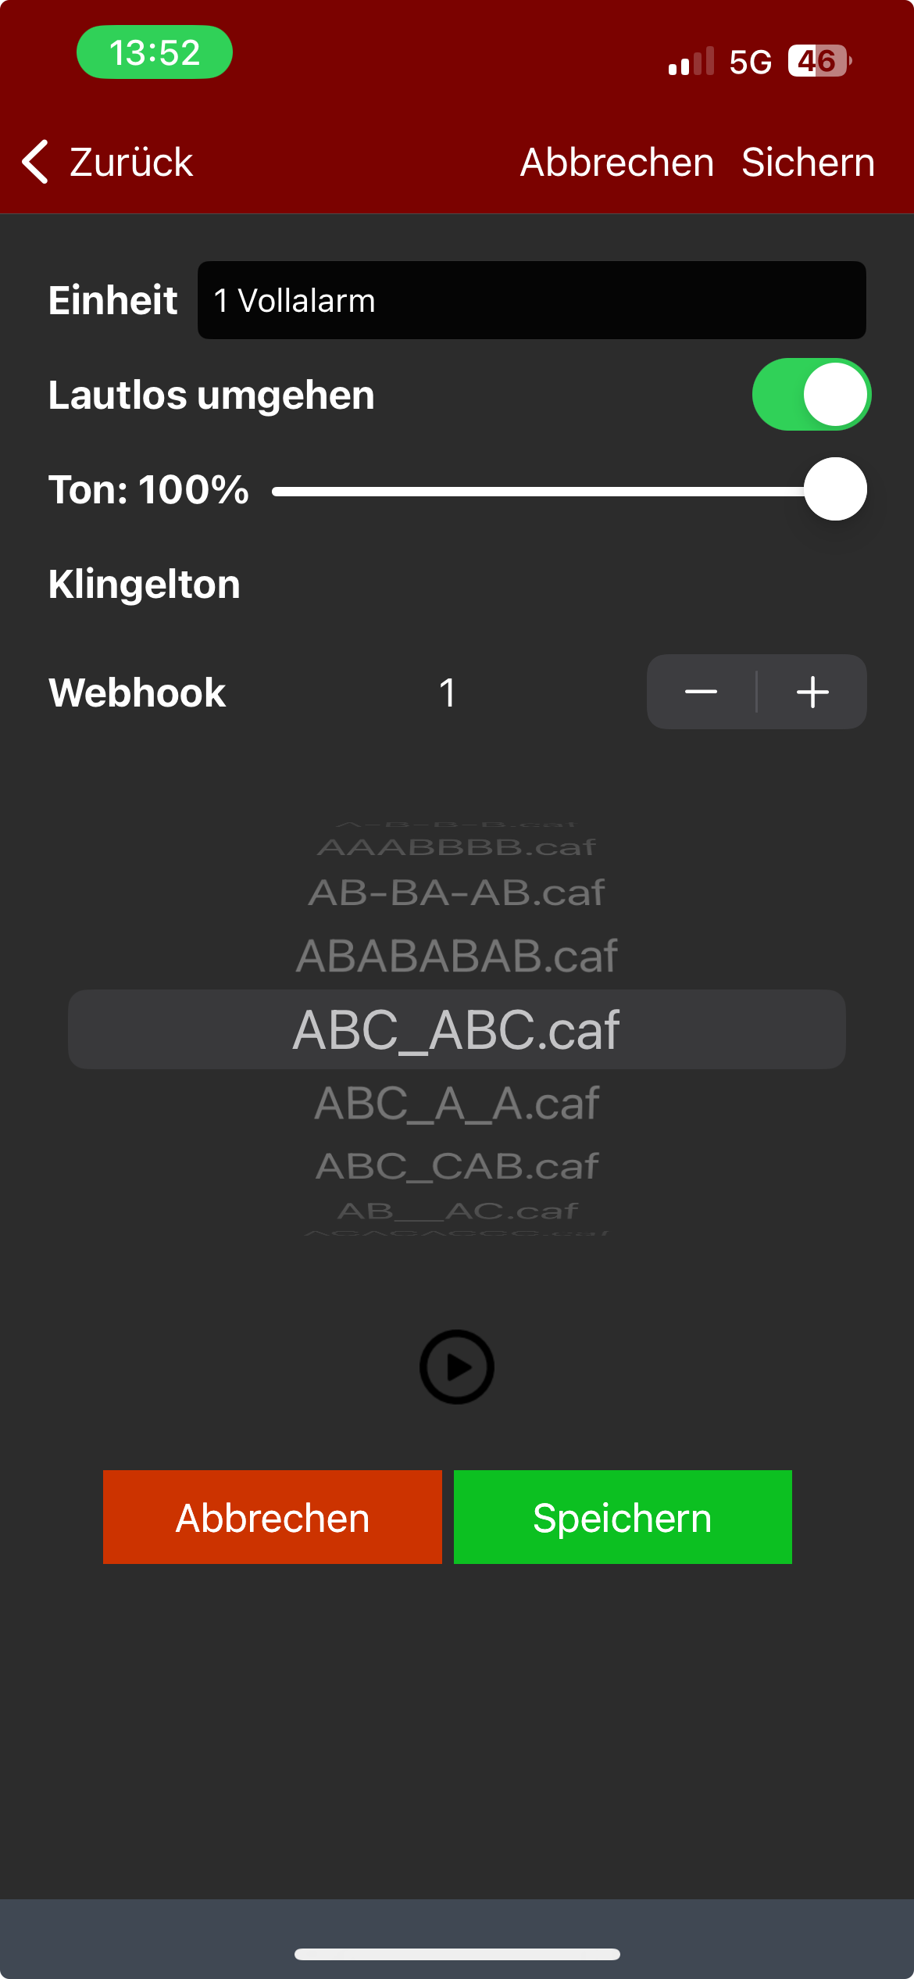The width and height of the screenshot is (914, 1979).
Task: Tap Sichern in the top bar
Action: point(809,162)
